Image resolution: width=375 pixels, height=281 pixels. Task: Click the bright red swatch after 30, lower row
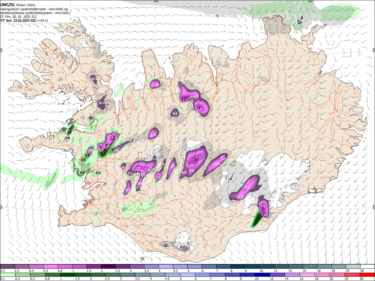tap(367, 275)
